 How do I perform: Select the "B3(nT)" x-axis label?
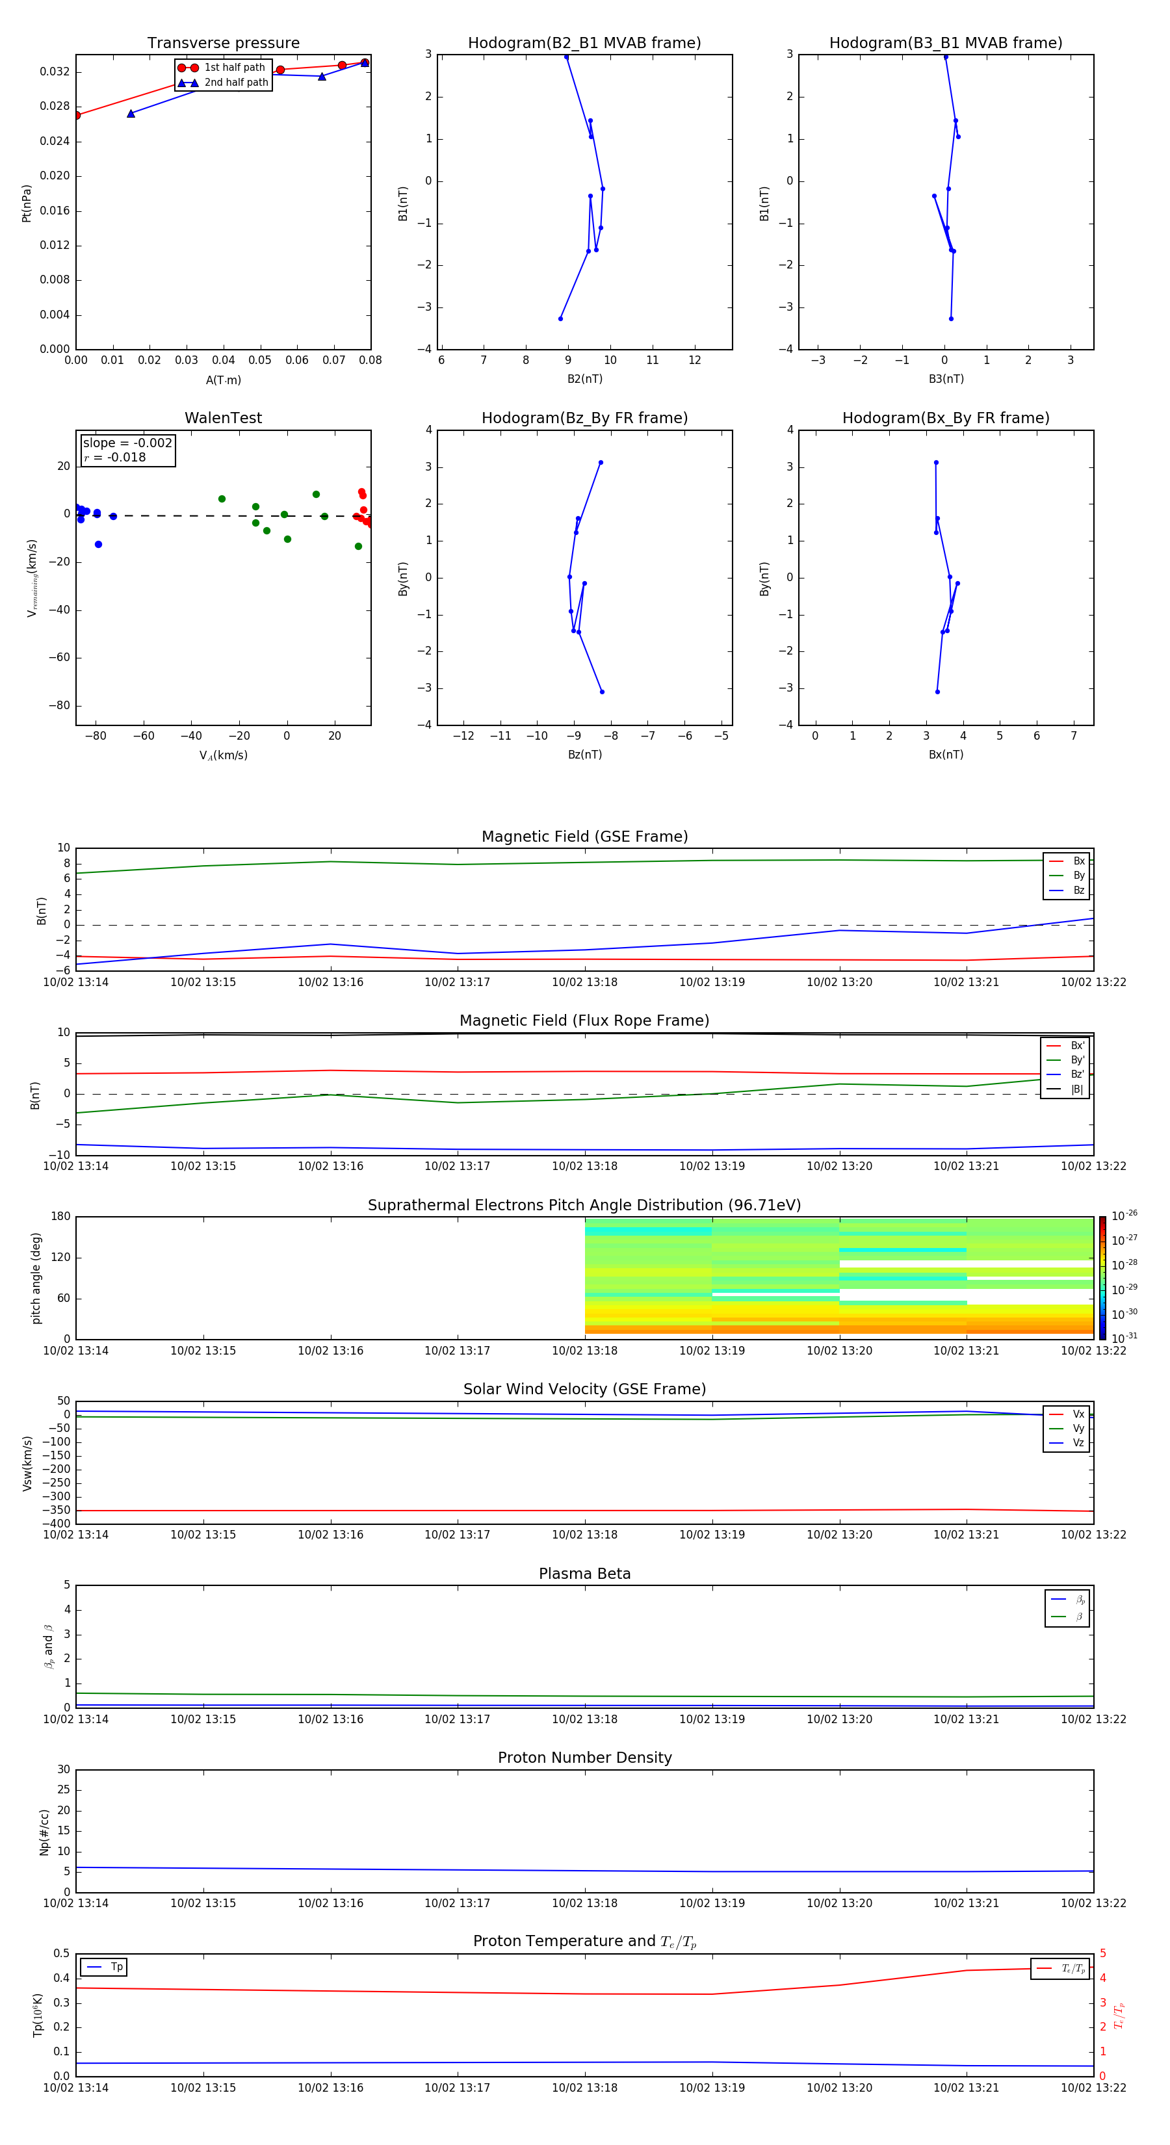tap(946, 379)
